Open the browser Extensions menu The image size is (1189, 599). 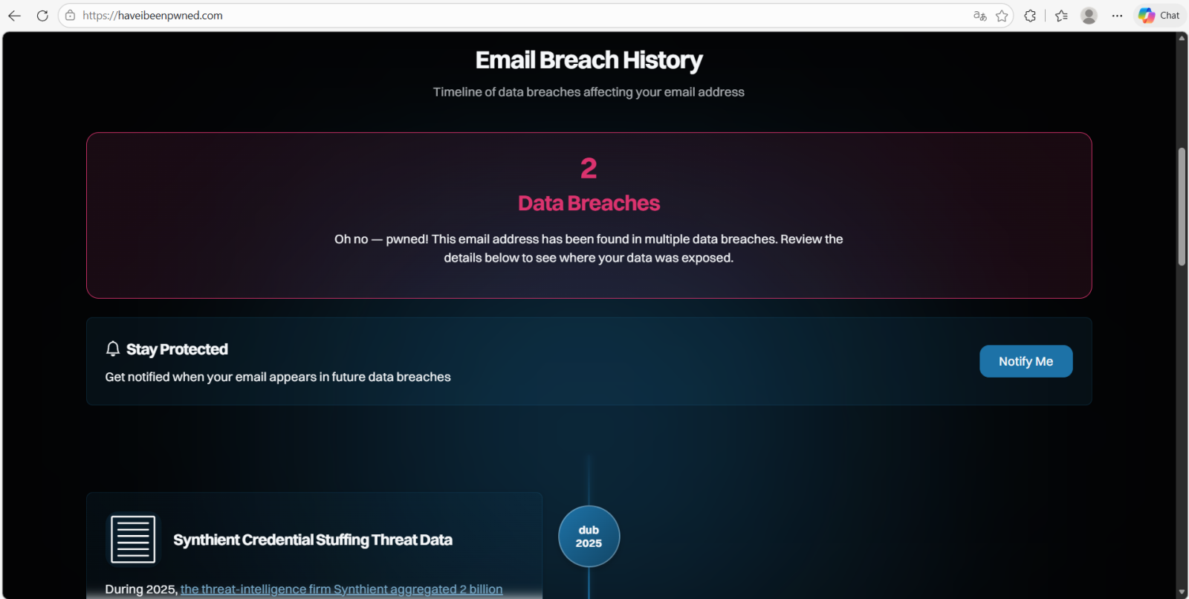tap(1030, 16)
